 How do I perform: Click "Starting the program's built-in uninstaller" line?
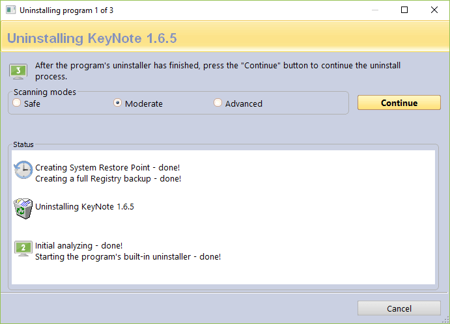[x=128, y=257]
